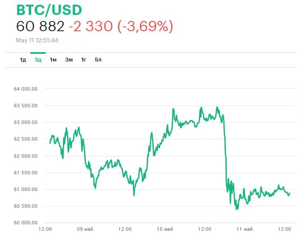Switch to the 3д period tab

(38, 60)
